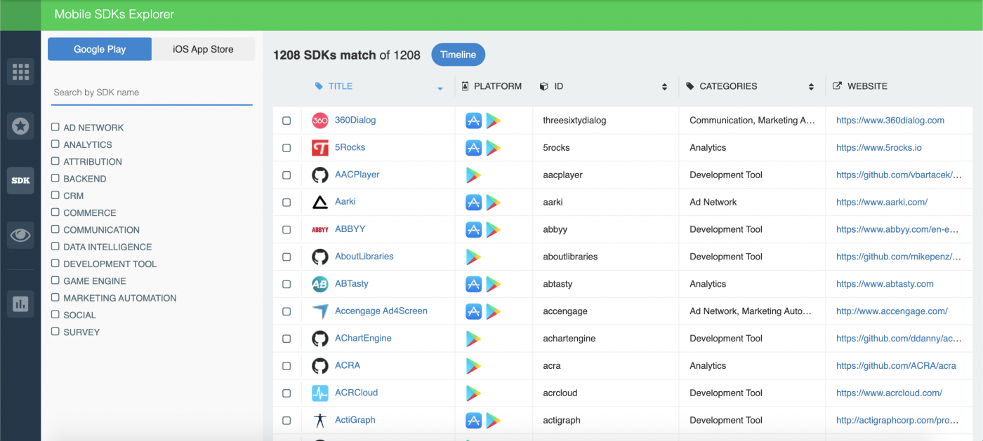This screenshot has height=441, width=983.
Task: Click the SDK badge icon in the sidebar
Action: point(20,180)
